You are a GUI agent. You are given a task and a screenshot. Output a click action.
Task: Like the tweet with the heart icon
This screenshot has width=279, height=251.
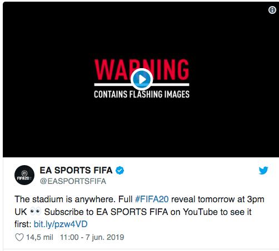point(19,237)
